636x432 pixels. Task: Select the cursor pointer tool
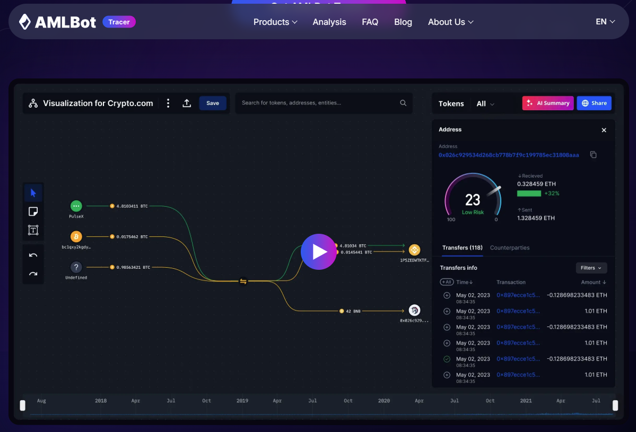[33, 193]
